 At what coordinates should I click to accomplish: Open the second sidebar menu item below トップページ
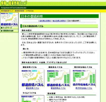tap(9, 31)
